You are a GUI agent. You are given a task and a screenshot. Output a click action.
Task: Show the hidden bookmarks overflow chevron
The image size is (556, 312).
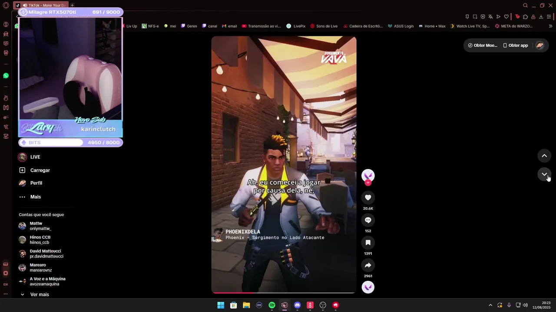pyautogui.click(x=550, y=26)
